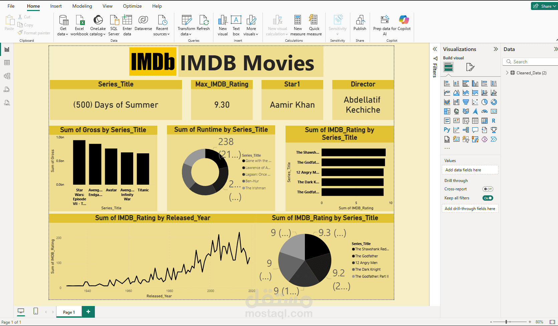Open TMDL view in left sidebar
The width and height of the screenshot is (558, 326).
tap(7, 103)
